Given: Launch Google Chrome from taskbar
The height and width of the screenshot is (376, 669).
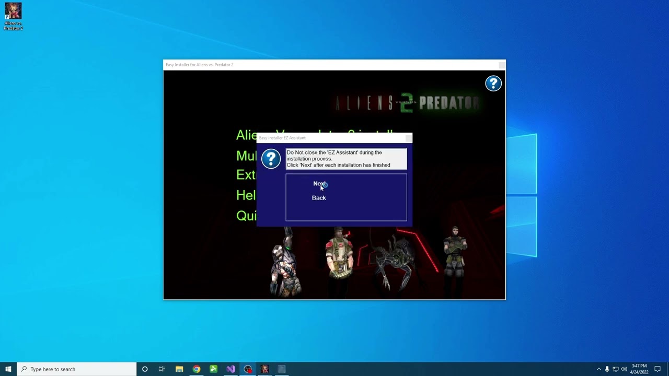Looking at the screenshot, I should pyautogui.click(x=196, y=369).
